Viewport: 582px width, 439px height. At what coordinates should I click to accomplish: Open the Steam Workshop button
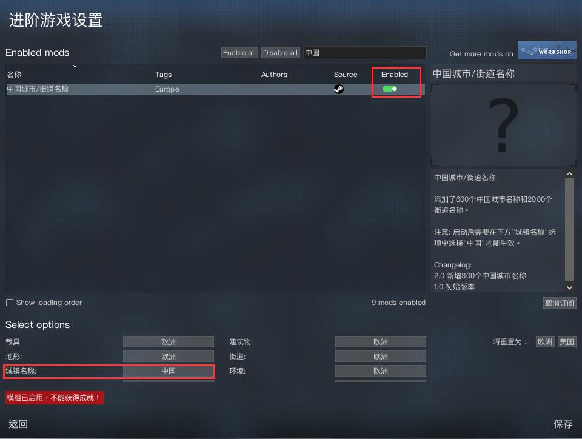tap(547, 50)
